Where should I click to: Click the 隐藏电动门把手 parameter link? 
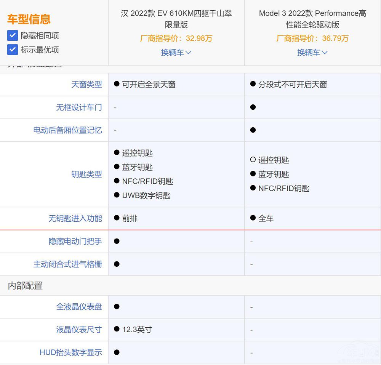(75, 242)
